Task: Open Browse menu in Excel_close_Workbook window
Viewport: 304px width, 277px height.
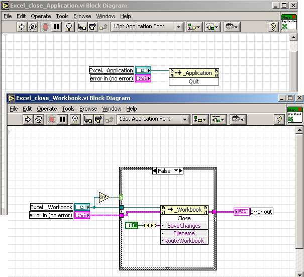Action: point(88,109)
